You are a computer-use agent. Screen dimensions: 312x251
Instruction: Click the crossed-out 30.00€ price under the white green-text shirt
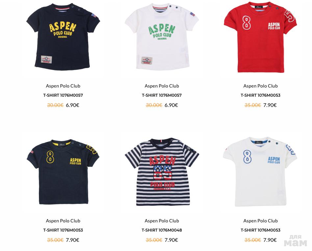point(154,105)
